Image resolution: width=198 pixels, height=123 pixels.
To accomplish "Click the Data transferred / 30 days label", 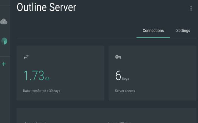I will [42, 91].
